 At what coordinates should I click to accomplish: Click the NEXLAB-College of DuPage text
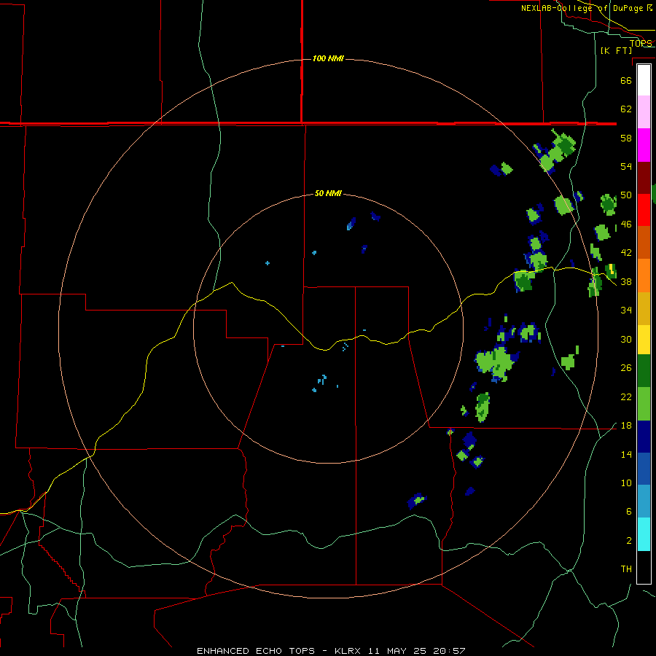pyautogui.click(x=582, y=8)
